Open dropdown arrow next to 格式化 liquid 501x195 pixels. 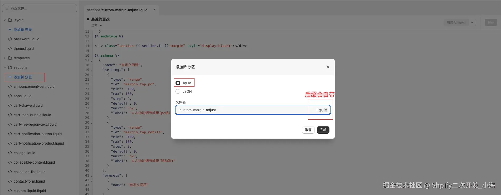click(x=472, y=22)
